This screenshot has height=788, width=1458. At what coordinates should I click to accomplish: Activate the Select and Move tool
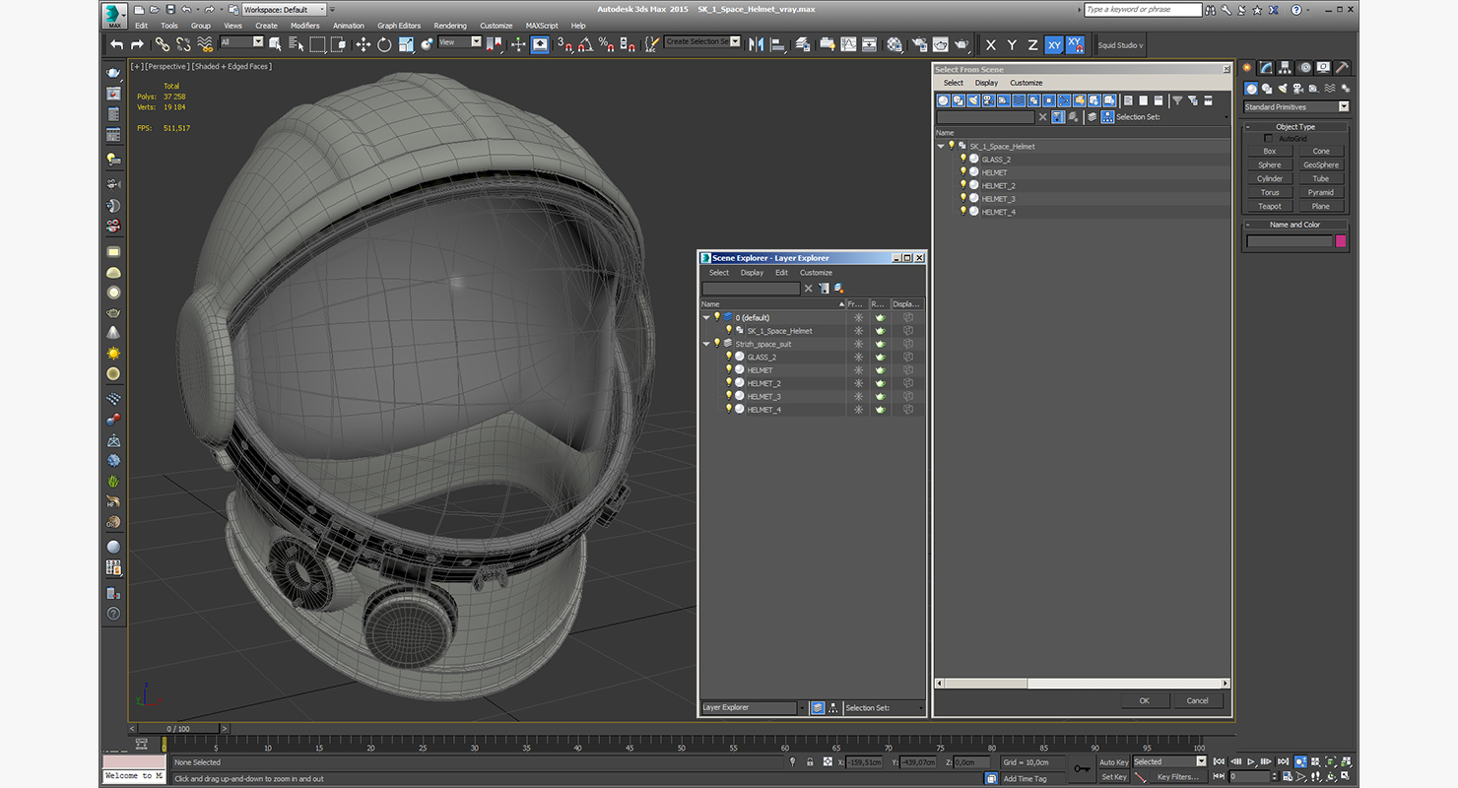point(363,44)
